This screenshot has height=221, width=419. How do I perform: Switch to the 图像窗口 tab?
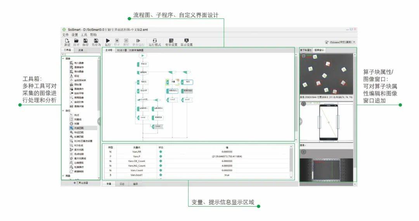pos(319,50)
